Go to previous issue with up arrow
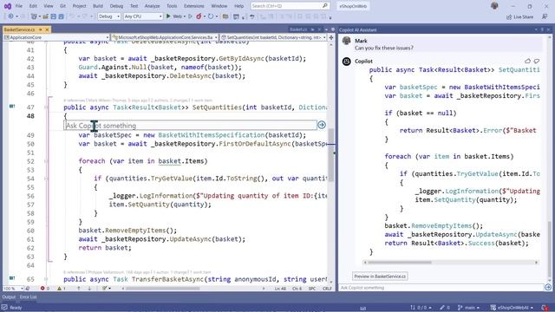This screenshot has height=312, width=555. tap(79, 289)
